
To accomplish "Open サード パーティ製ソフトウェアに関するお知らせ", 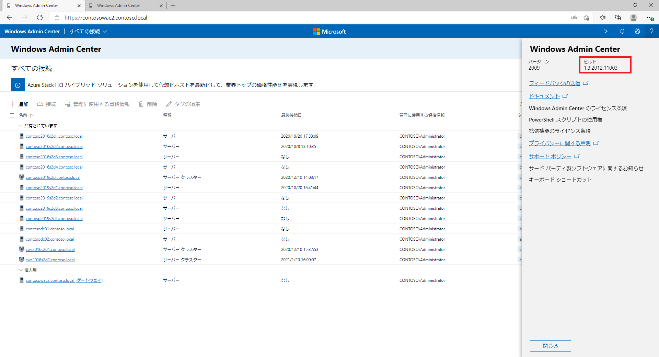I will [586, 169].
